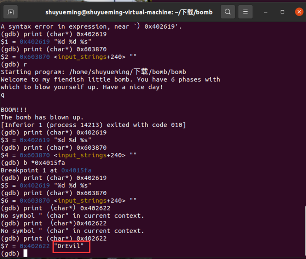Click the magnifier search icon
Image resolution: width=306 pixels, height=259 pixels.
pyautogui.click(x=227, y=12)
